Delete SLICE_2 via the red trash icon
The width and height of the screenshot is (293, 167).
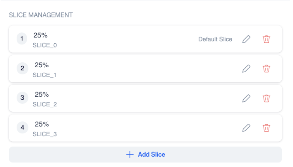pyautogui.click(x=266, y=98)
